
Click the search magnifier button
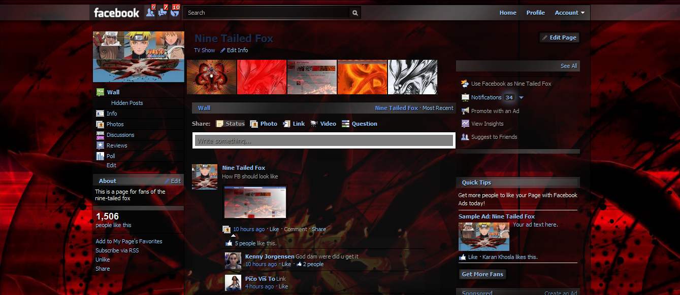[x=355, y=13]
